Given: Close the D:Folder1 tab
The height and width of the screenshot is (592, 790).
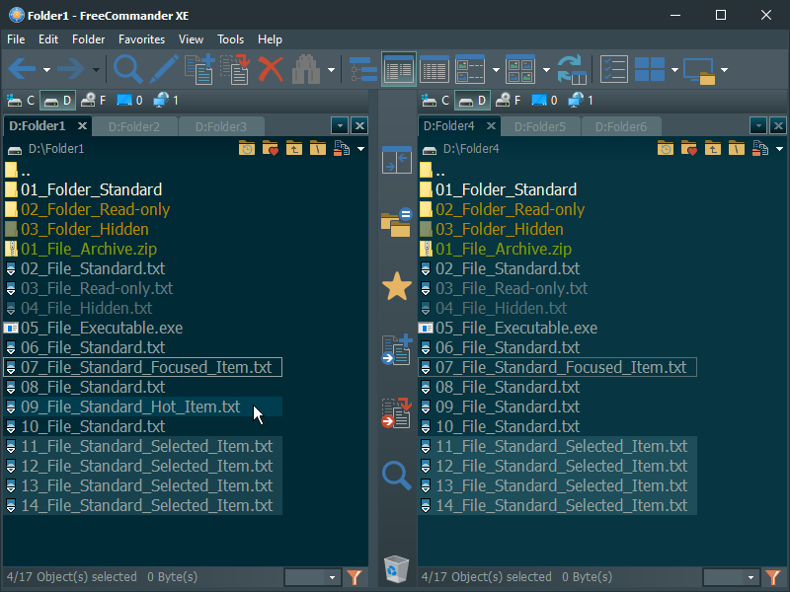Looking at the screenshot, I should coord(82,125).
